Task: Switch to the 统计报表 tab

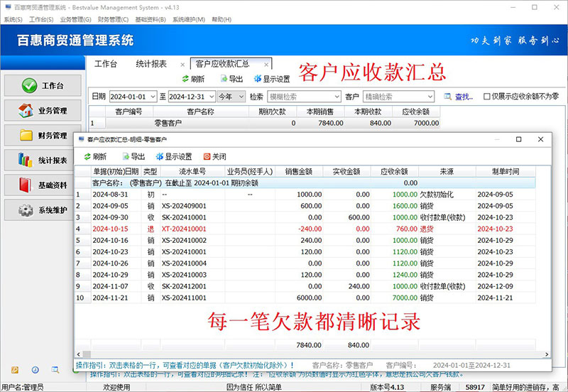Action: coord(151,64)
